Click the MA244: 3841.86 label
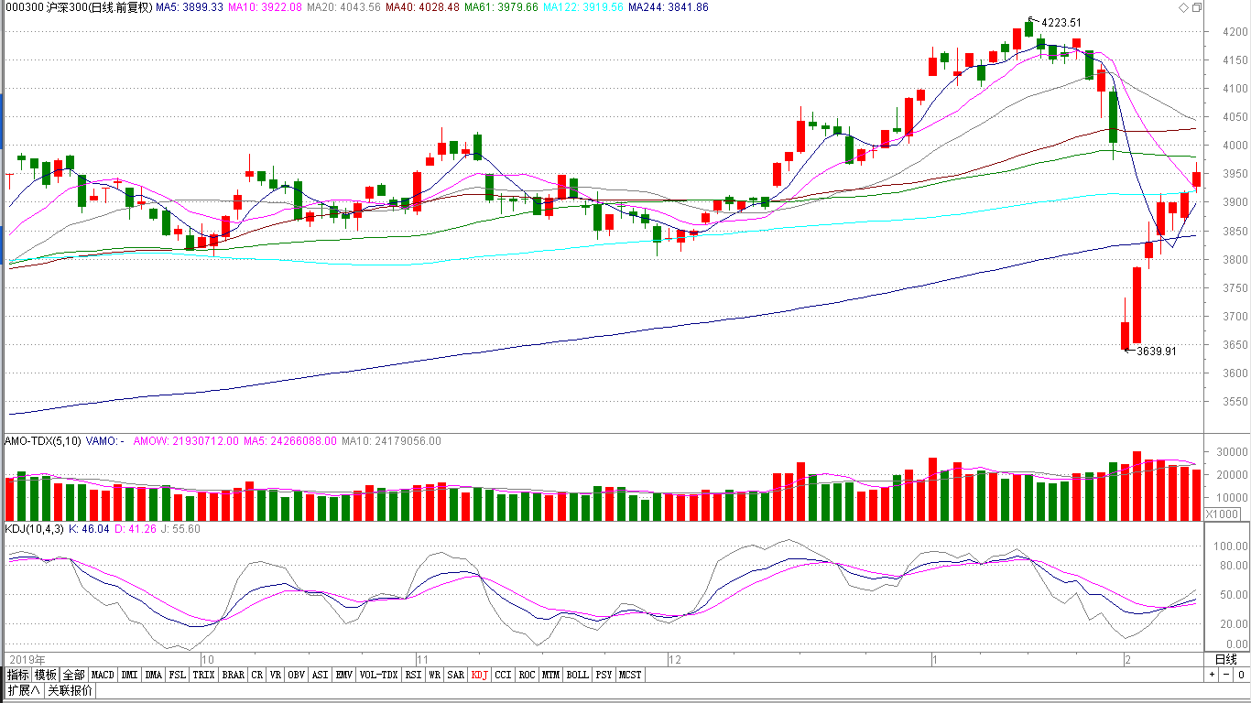 tap(669, 7)
